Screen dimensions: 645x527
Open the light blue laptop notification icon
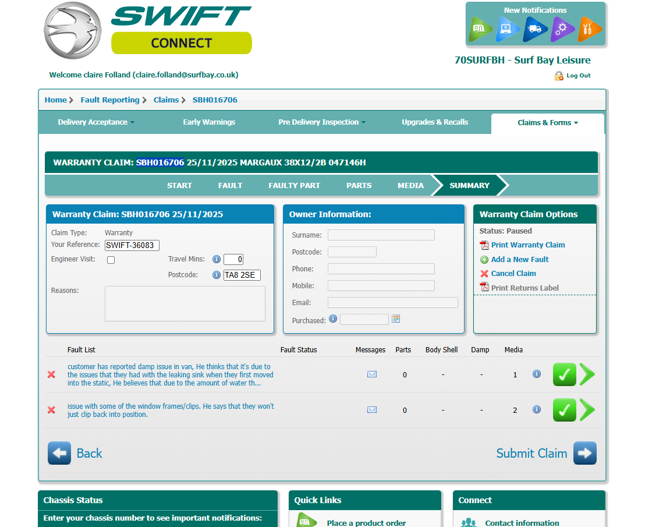pyautogui.click(x=507, y=29)
